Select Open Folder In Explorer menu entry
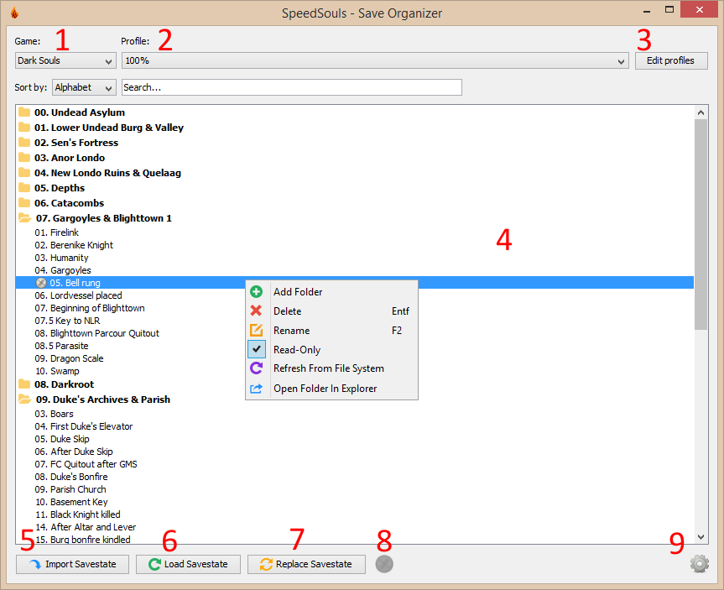The width and height of the screenshot is (724, 590). 325,389
